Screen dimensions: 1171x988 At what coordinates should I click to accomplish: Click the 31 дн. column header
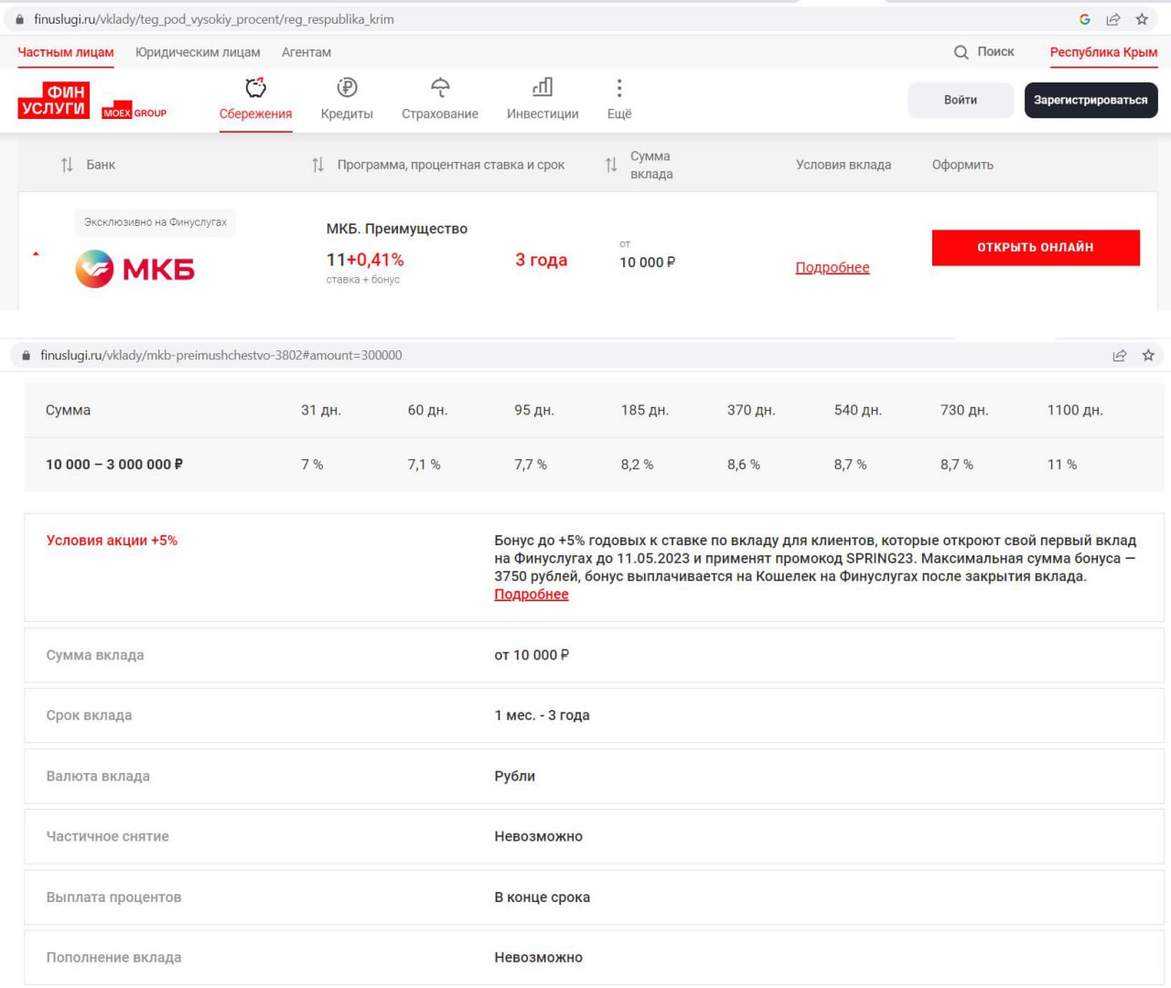[x=321, y=410]
